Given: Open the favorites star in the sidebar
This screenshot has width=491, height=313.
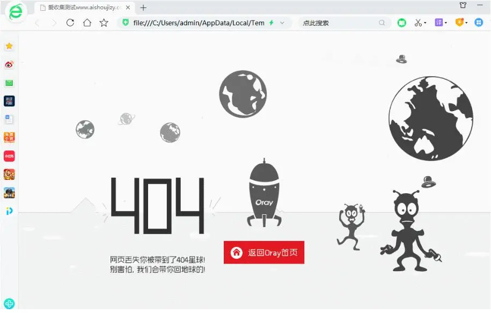Looking at the screenshot, I should (9, 46).
